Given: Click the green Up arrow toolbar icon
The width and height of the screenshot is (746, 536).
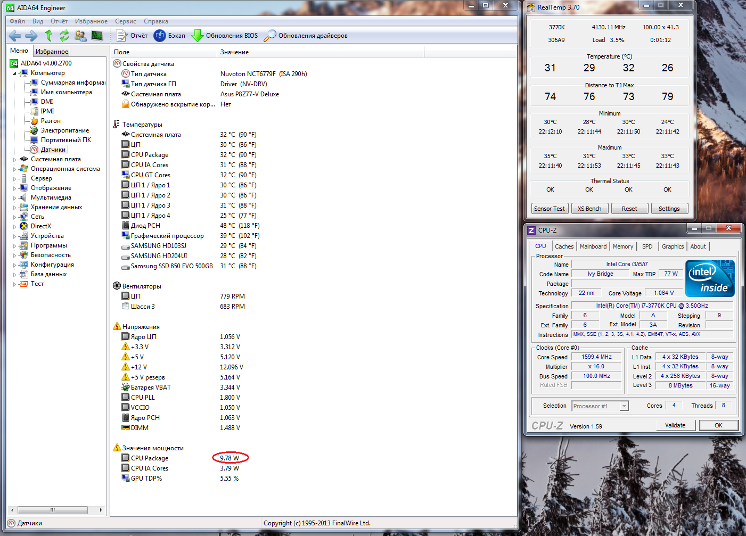Looking at the screenshot, I should coord(48,36).
